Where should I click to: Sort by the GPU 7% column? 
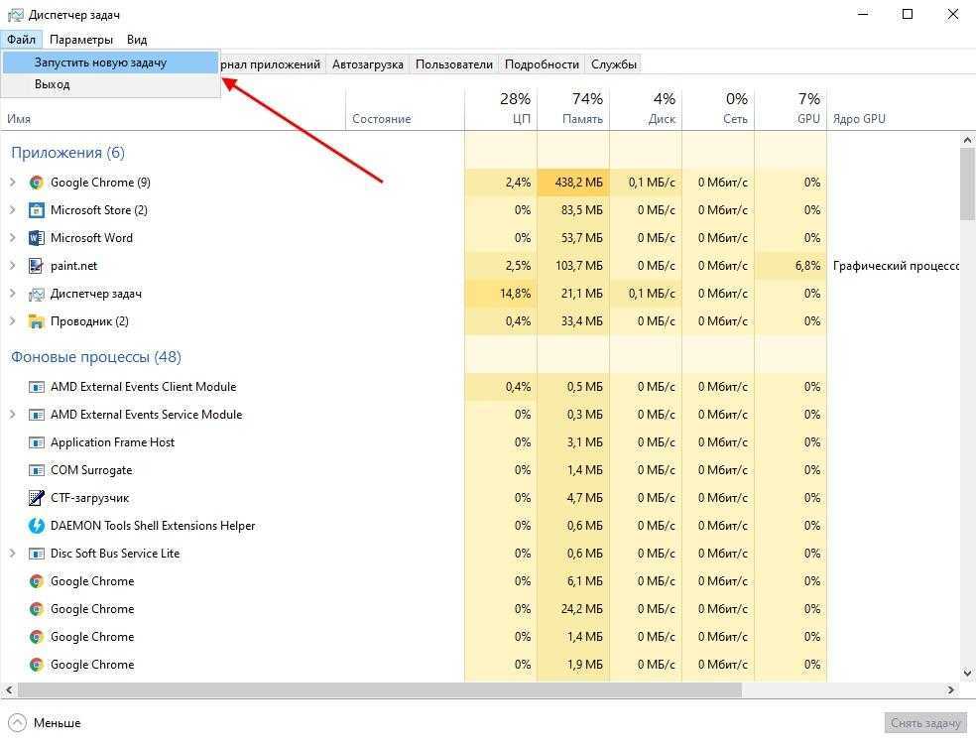tap(791, 109)
